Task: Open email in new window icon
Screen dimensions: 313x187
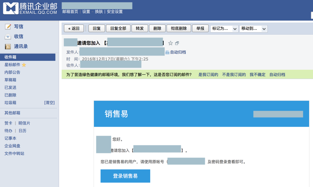Action: [177, 43]
